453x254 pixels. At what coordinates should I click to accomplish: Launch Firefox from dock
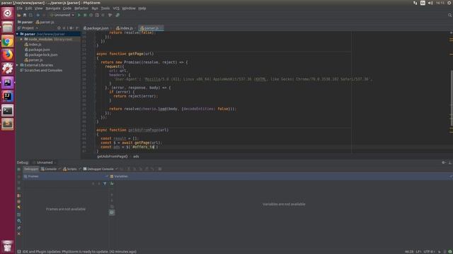(8, 55)
